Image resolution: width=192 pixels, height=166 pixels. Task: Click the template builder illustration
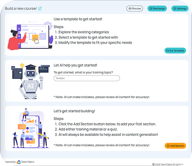point(30,35)
